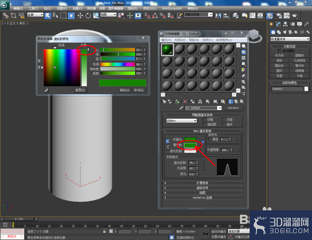
Task: Open the 编辑(E) menu
Action: (18, 8)
